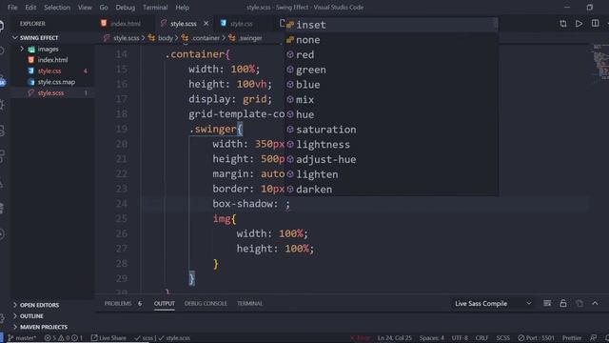Pick the red function suggestion
609x343 pixels.
[x=391, y=55]
